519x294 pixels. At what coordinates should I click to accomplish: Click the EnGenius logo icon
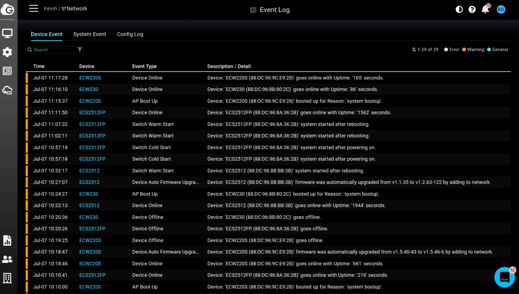[7, 10]
